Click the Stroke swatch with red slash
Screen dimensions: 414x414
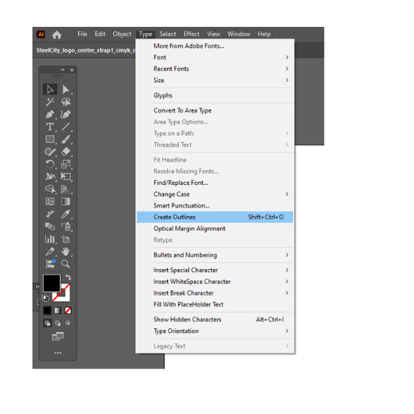tap(64, 295)
